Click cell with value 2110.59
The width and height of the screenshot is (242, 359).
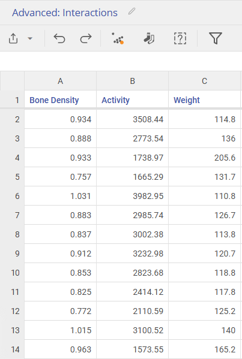point(132,311)
